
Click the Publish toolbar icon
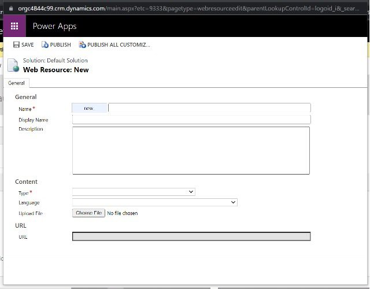point(45,45)
